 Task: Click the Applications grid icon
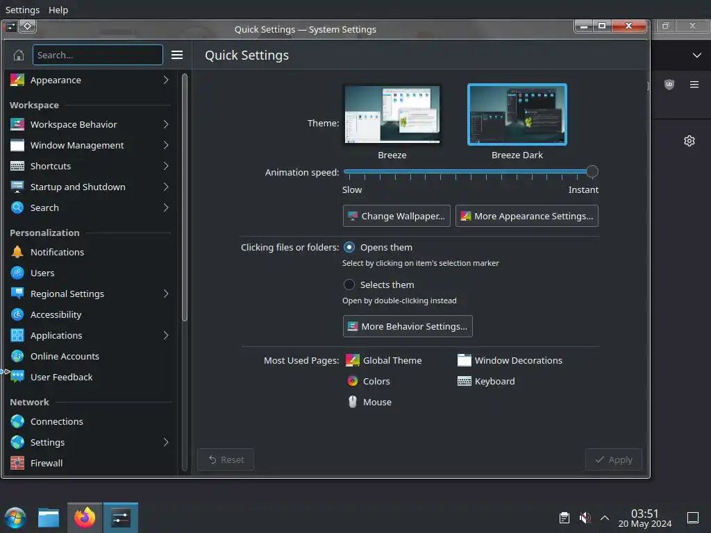17,336
